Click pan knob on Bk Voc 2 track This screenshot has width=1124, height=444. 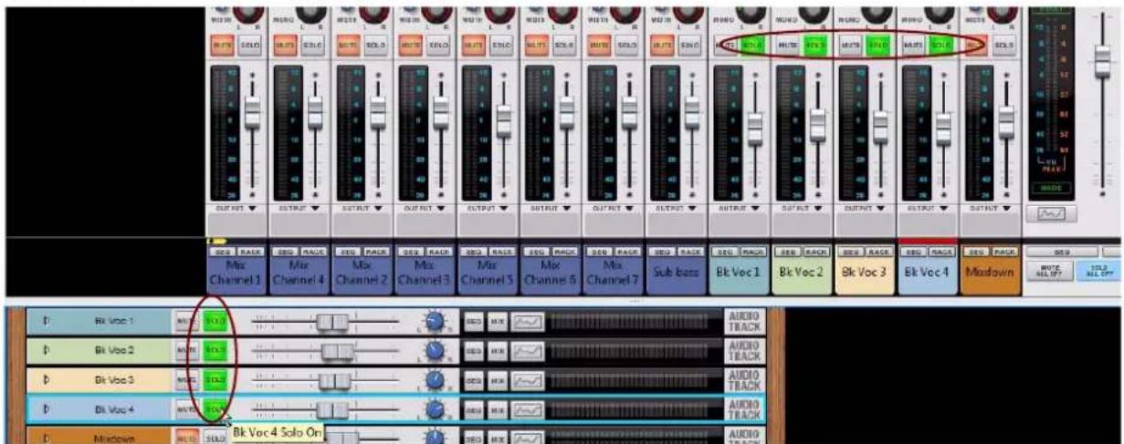435,349
